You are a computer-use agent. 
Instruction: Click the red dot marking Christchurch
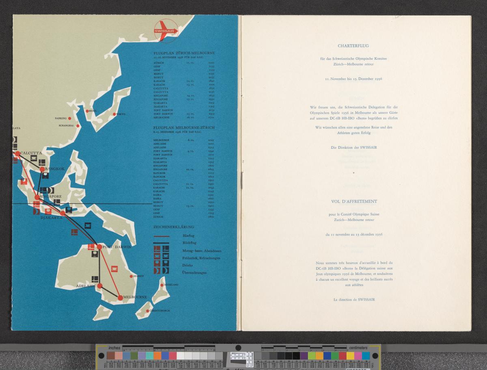pyautogui.click(x=147, y=311)
